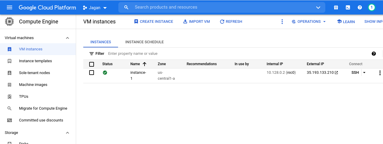Click the TPUs icon
Screen dimensions: 383x144
10,97
